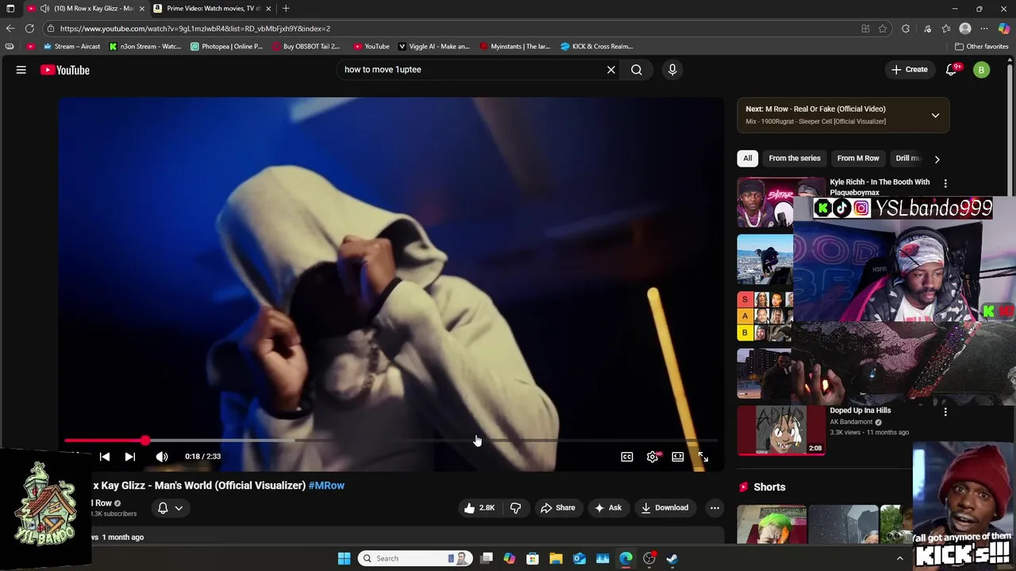
Task: Download the video with the Download button
Action: pos(665,508)
